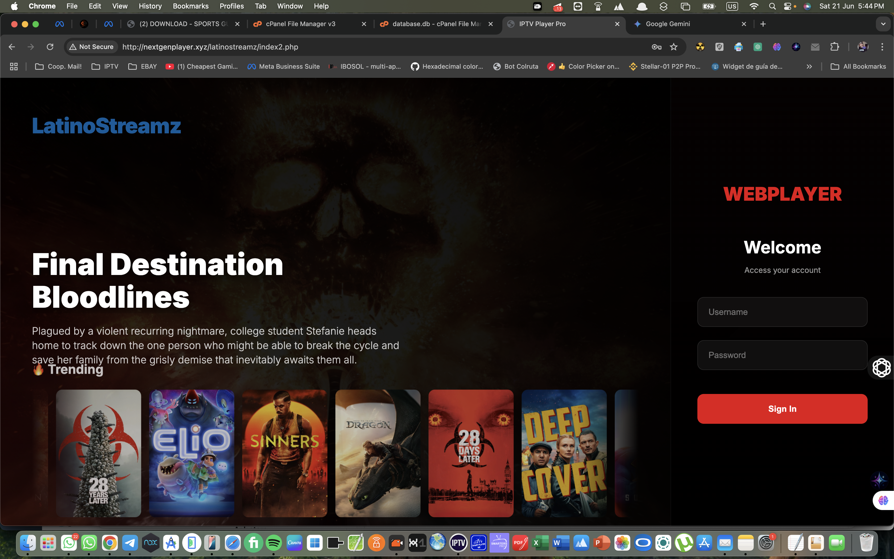Image resolution: width=894 pixels, height=559 pixels.
Task: Click the Username input field
Action: (x=782, y=312)
